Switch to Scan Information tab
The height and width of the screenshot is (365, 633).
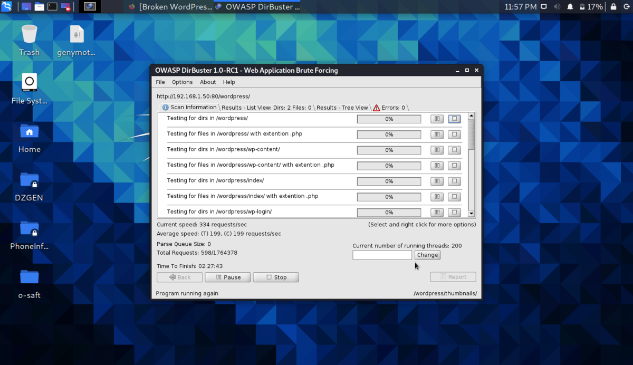(189, 107)
